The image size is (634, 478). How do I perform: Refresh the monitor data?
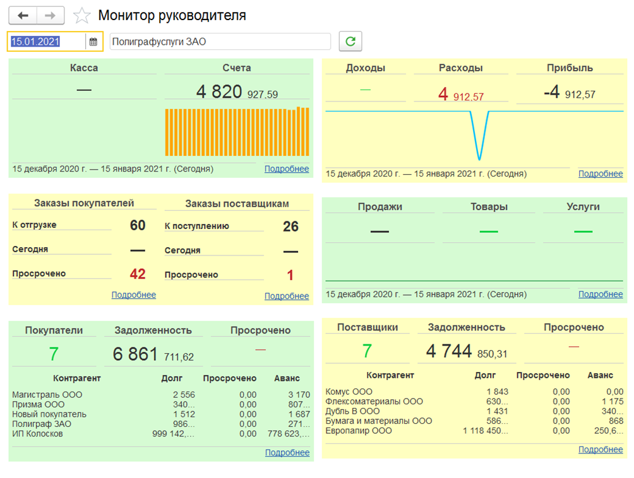coord(350,42)
